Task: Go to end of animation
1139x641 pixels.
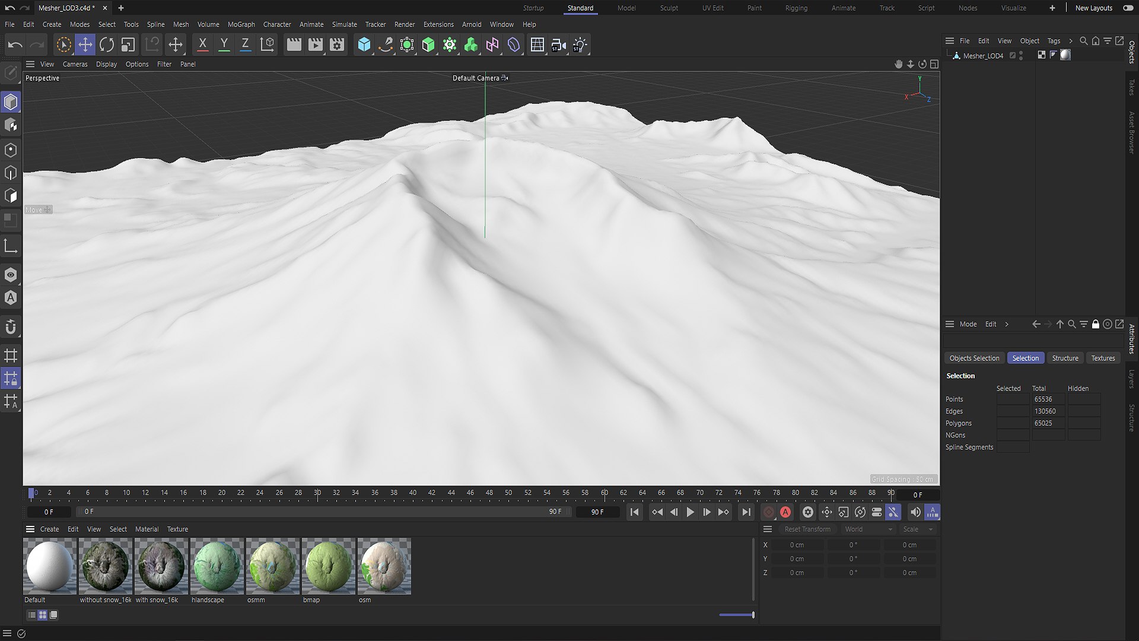Action: (746, 512)
